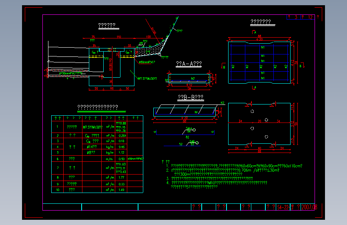
Task: Select the "100" top dimension of cross-section
Action: coord(148,37)
